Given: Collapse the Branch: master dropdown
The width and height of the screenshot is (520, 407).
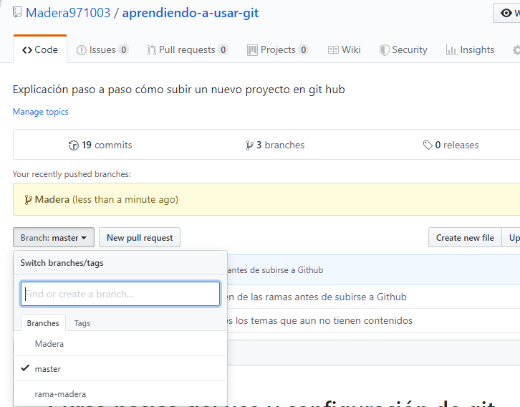Looking at the screenshot, I should coord(54,237).
